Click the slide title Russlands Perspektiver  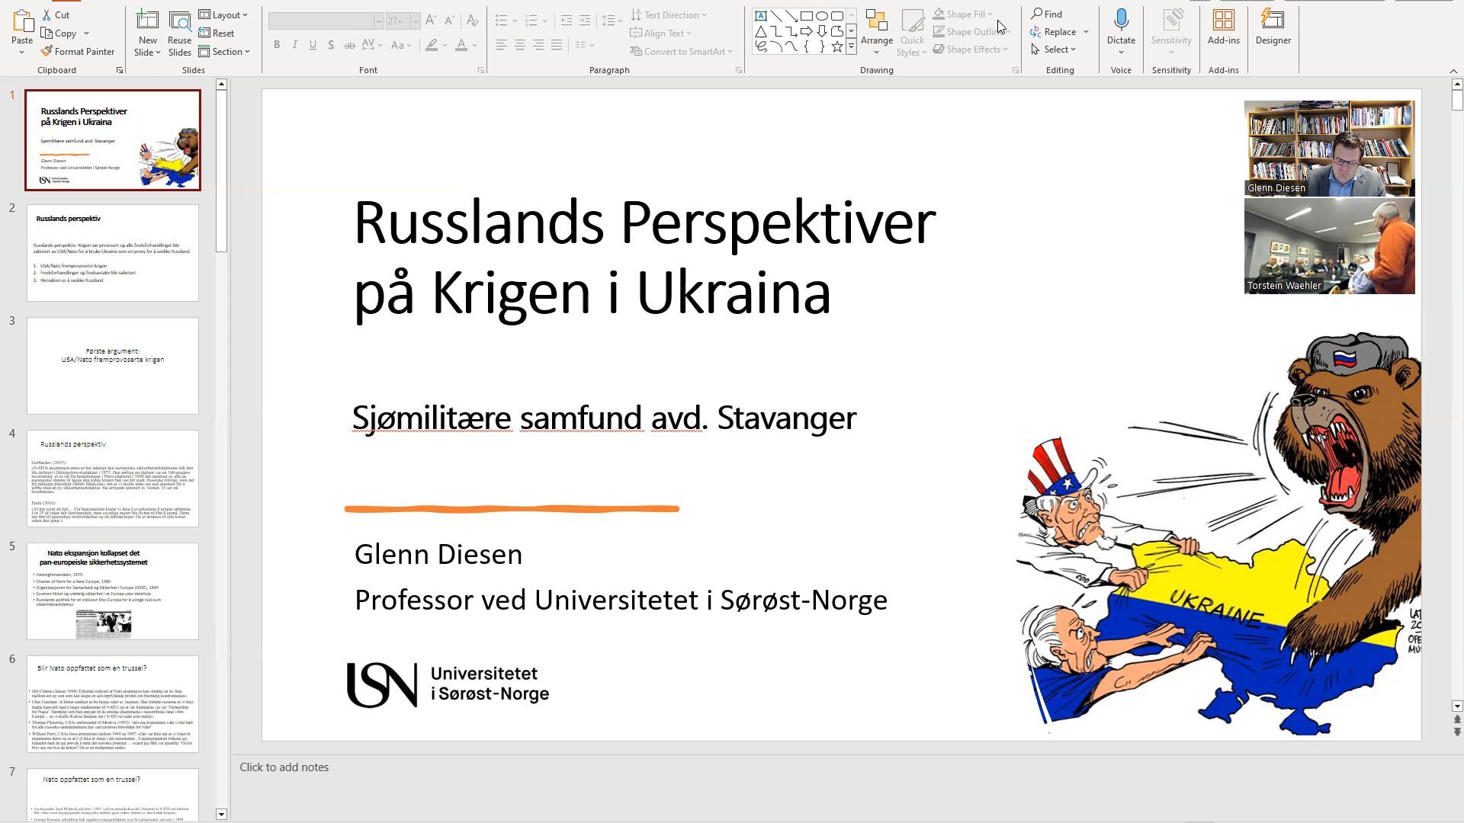[645, 256]
